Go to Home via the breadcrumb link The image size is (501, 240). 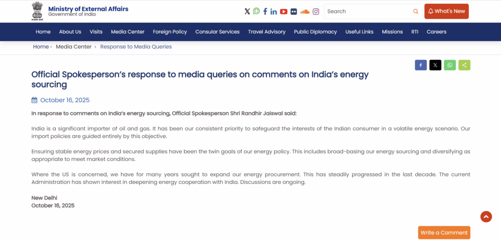41,47
